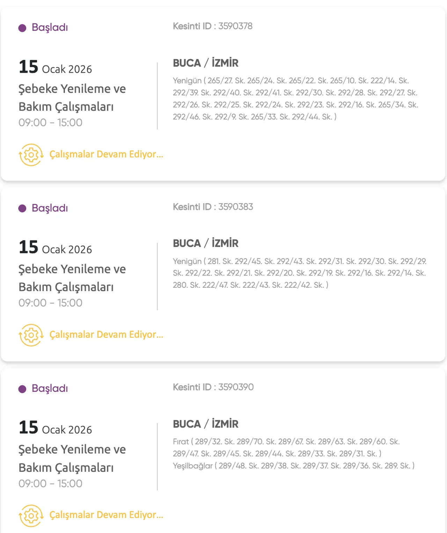Select the Kesinti ID : 3590383 label
Viewport: 447px width, 533px height.
(x=213, y=207)
